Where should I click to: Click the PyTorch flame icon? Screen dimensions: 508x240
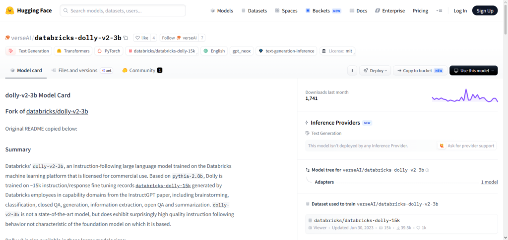pos(99,51)
